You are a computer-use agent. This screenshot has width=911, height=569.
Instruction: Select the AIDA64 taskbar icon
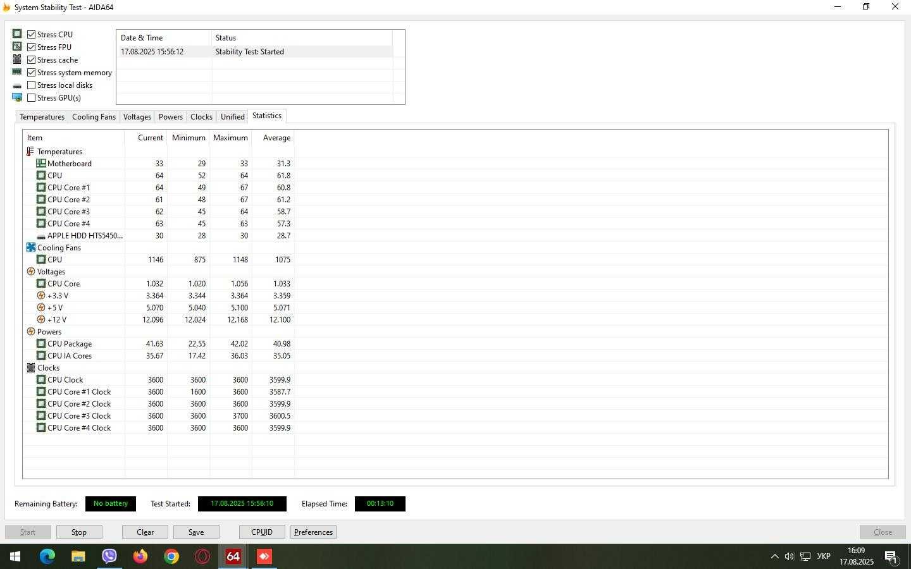(233, 556)
